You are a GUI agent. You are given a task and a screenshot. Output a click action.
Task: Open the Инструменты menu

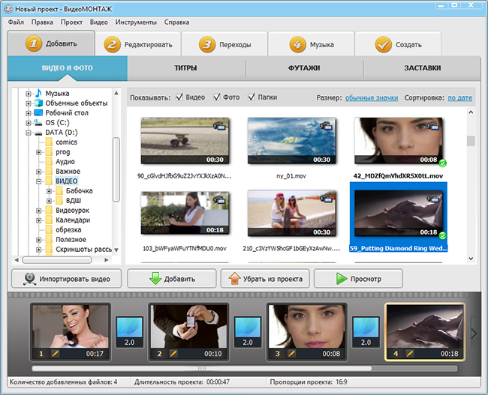pyautogui.click(x=136, y=22)
